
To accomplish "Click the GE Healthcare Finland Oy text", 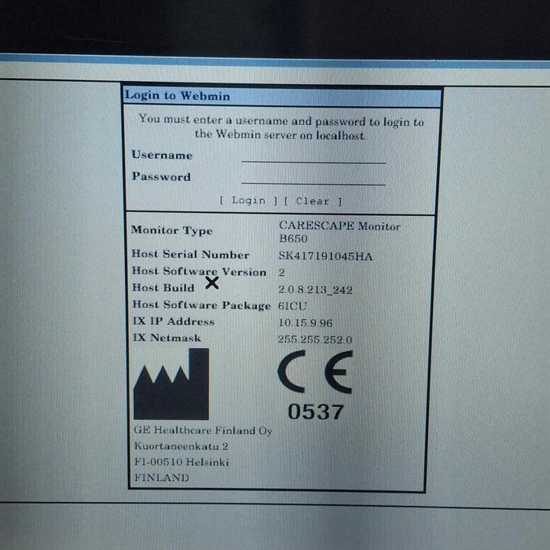I will click(x=203, y=431).
